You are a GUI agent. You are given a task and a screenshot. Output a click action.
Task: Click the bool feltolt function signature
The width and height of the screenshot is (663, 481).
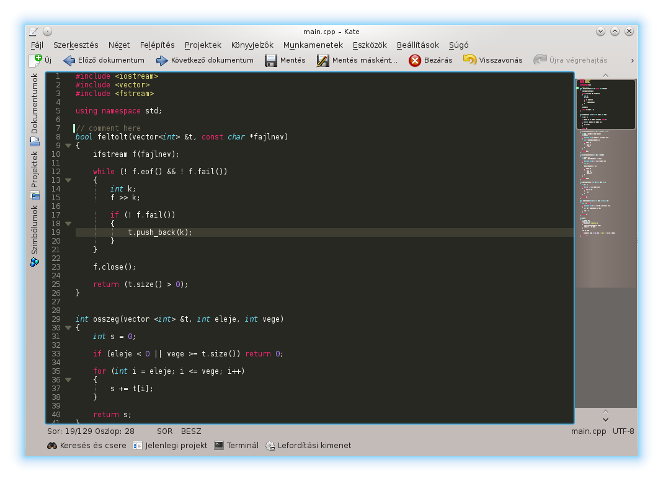pos(181,136)
